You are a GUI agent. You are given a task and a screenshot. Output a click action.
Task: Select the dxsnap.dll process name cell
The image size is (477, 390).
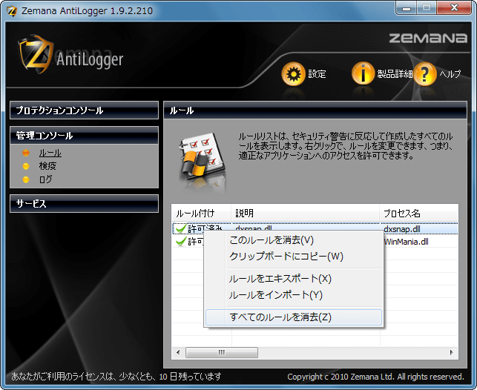[402, 229]
